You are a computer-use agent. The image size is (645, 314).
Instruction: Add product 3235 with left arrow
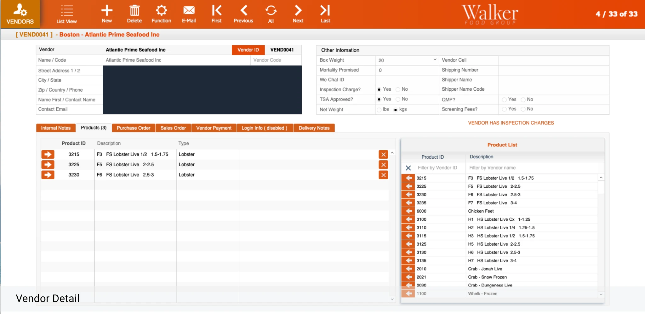[408, 203]
